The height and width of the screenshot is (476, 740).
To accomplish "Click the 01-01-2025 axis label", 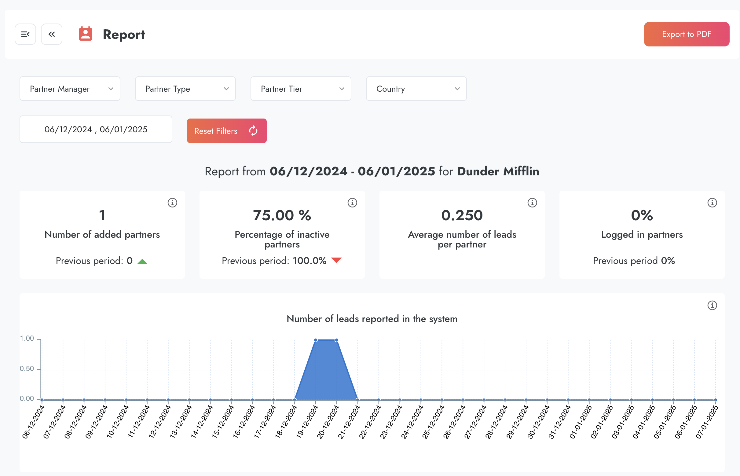I will point(581,422).
